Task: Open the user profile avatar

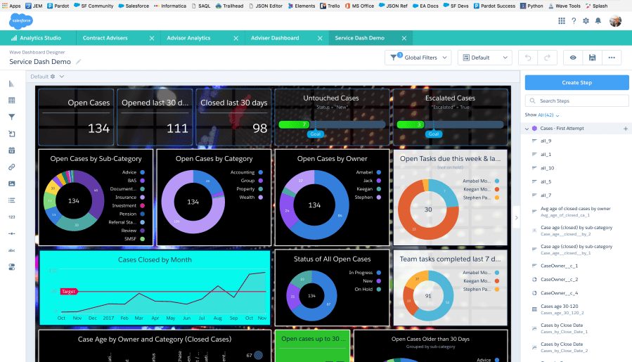Action: [615, 20]
